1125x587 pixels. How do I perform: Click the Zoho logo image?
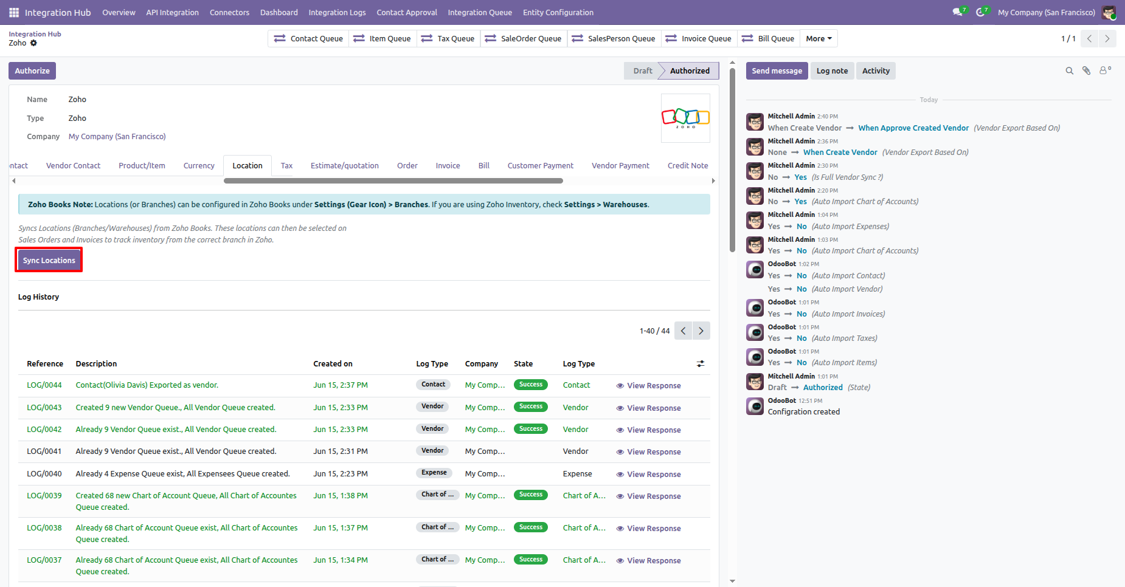click(685, 118)
